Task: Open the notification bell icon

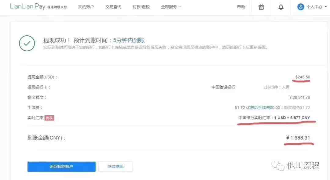Action: click(281, 7)
